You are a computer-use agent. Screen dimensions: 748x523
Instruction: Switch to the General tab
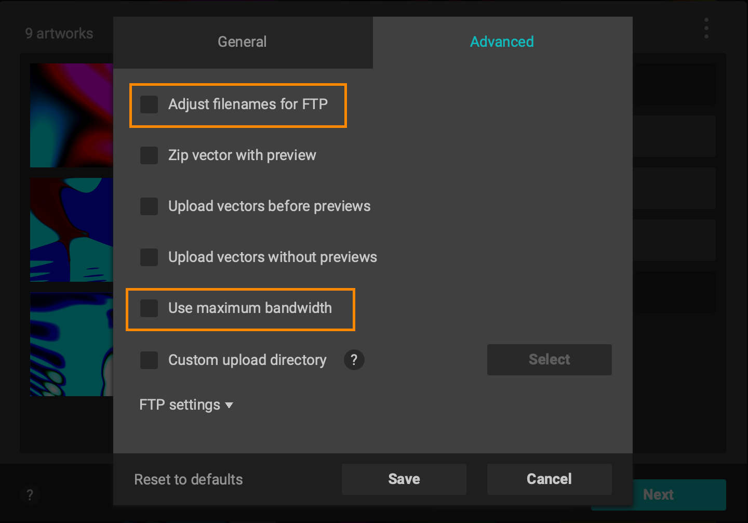[x=242, y=42]
